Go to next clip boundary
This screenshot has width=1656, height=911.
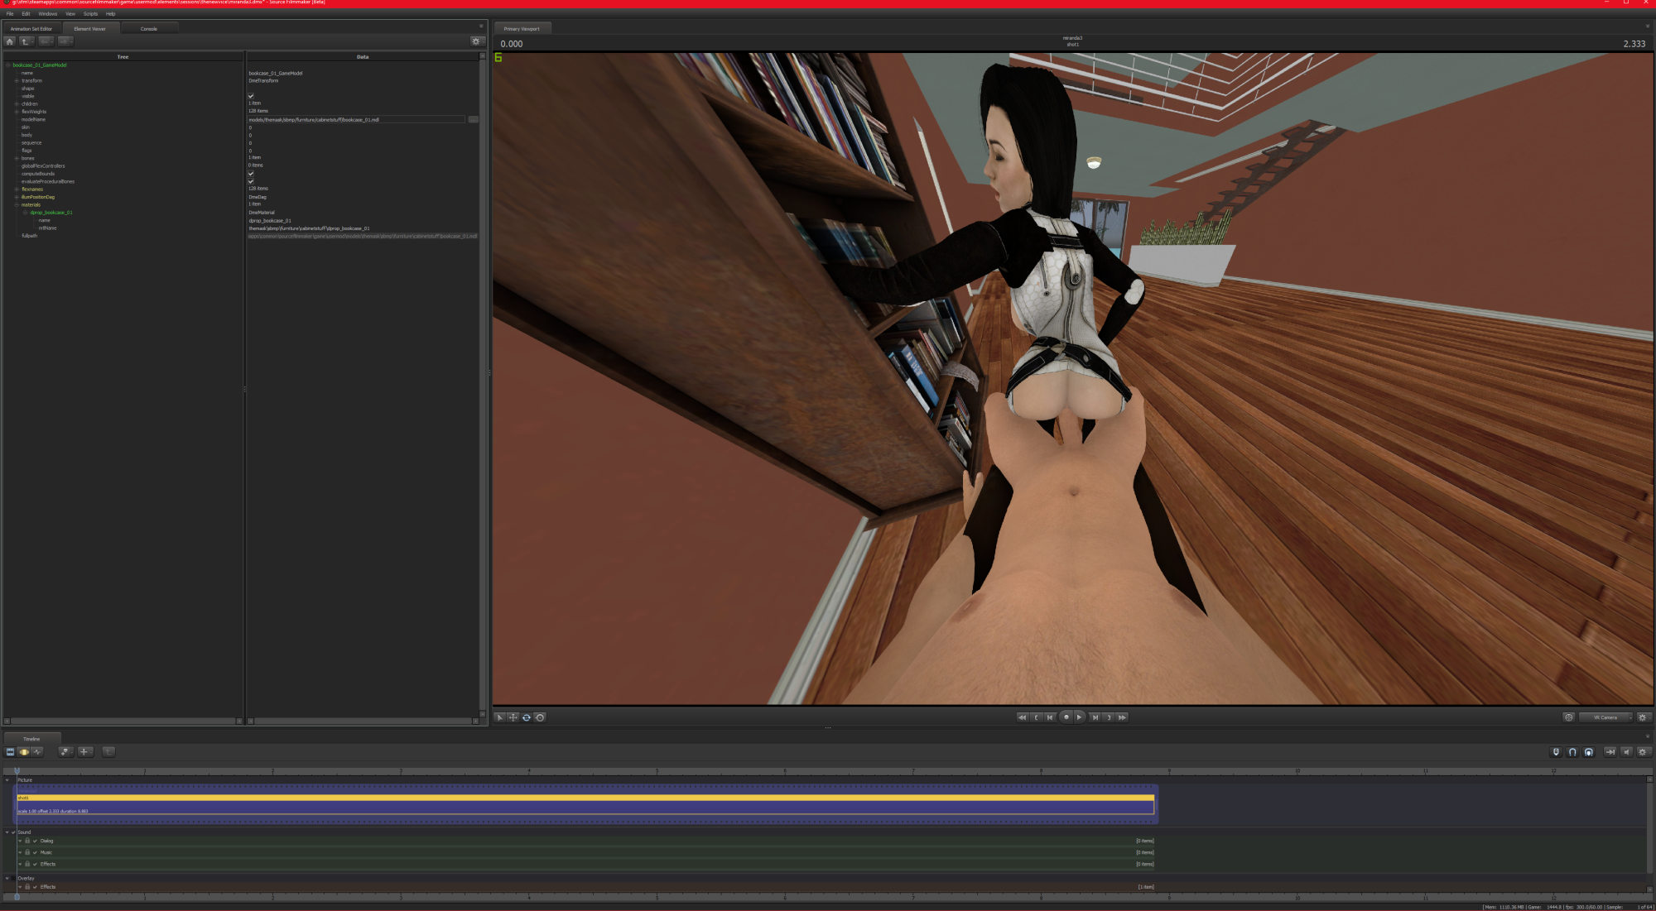(x=1109, y=717)
